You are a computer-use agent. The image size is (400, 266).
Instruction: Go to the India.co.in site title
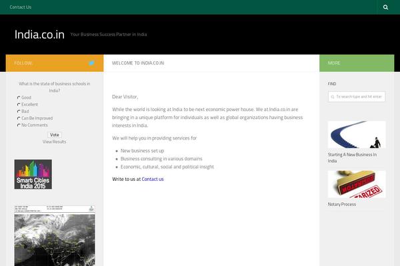(x=39, y=35)
